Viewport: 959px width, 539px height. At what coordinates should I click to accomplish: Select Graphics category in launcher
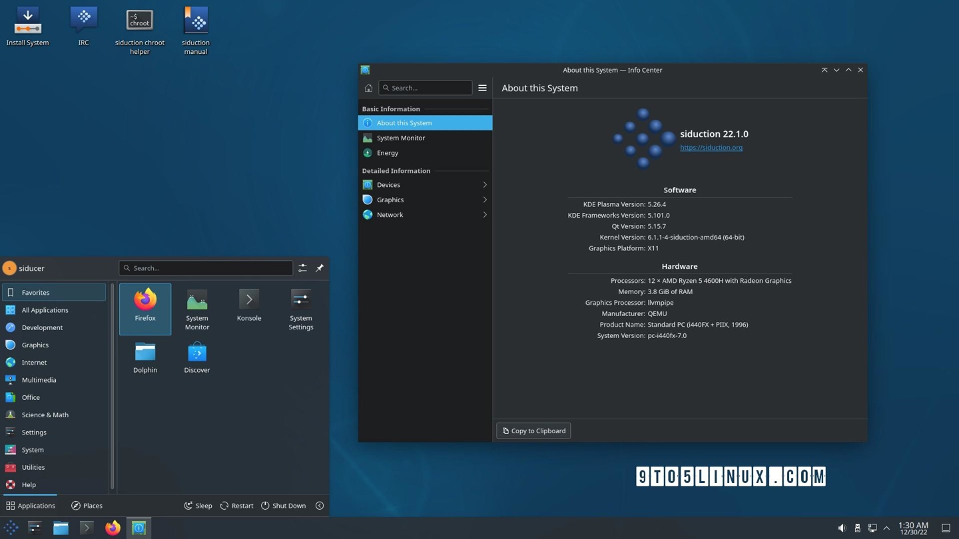point(54,345)
